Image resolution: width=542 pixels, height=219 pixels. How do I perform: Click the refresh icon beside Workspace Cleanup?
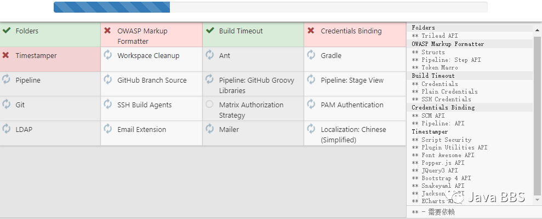click(108, 55)
